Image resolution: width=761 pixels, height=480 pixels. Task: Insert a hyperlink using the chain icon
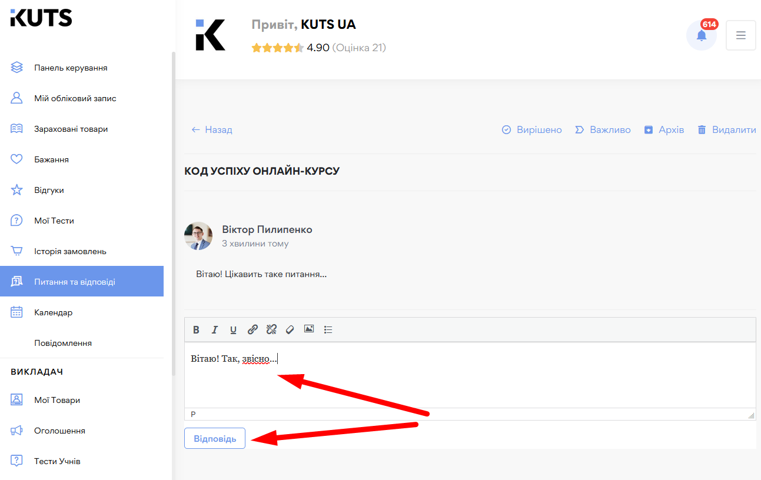click(x=252, y=329)
